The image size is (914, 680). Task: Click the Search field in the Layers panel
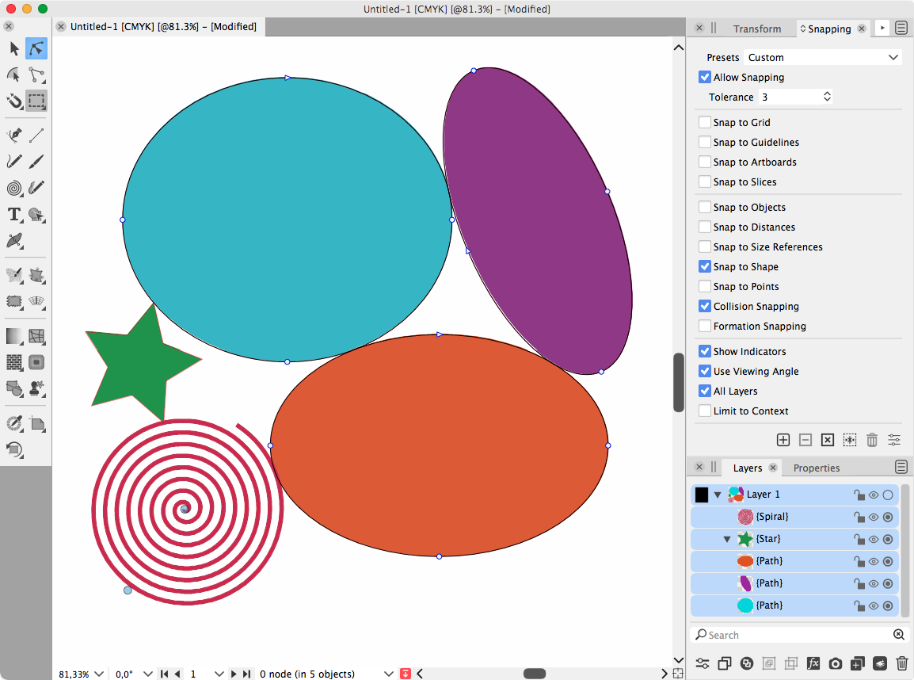click(x=792, y=634)
